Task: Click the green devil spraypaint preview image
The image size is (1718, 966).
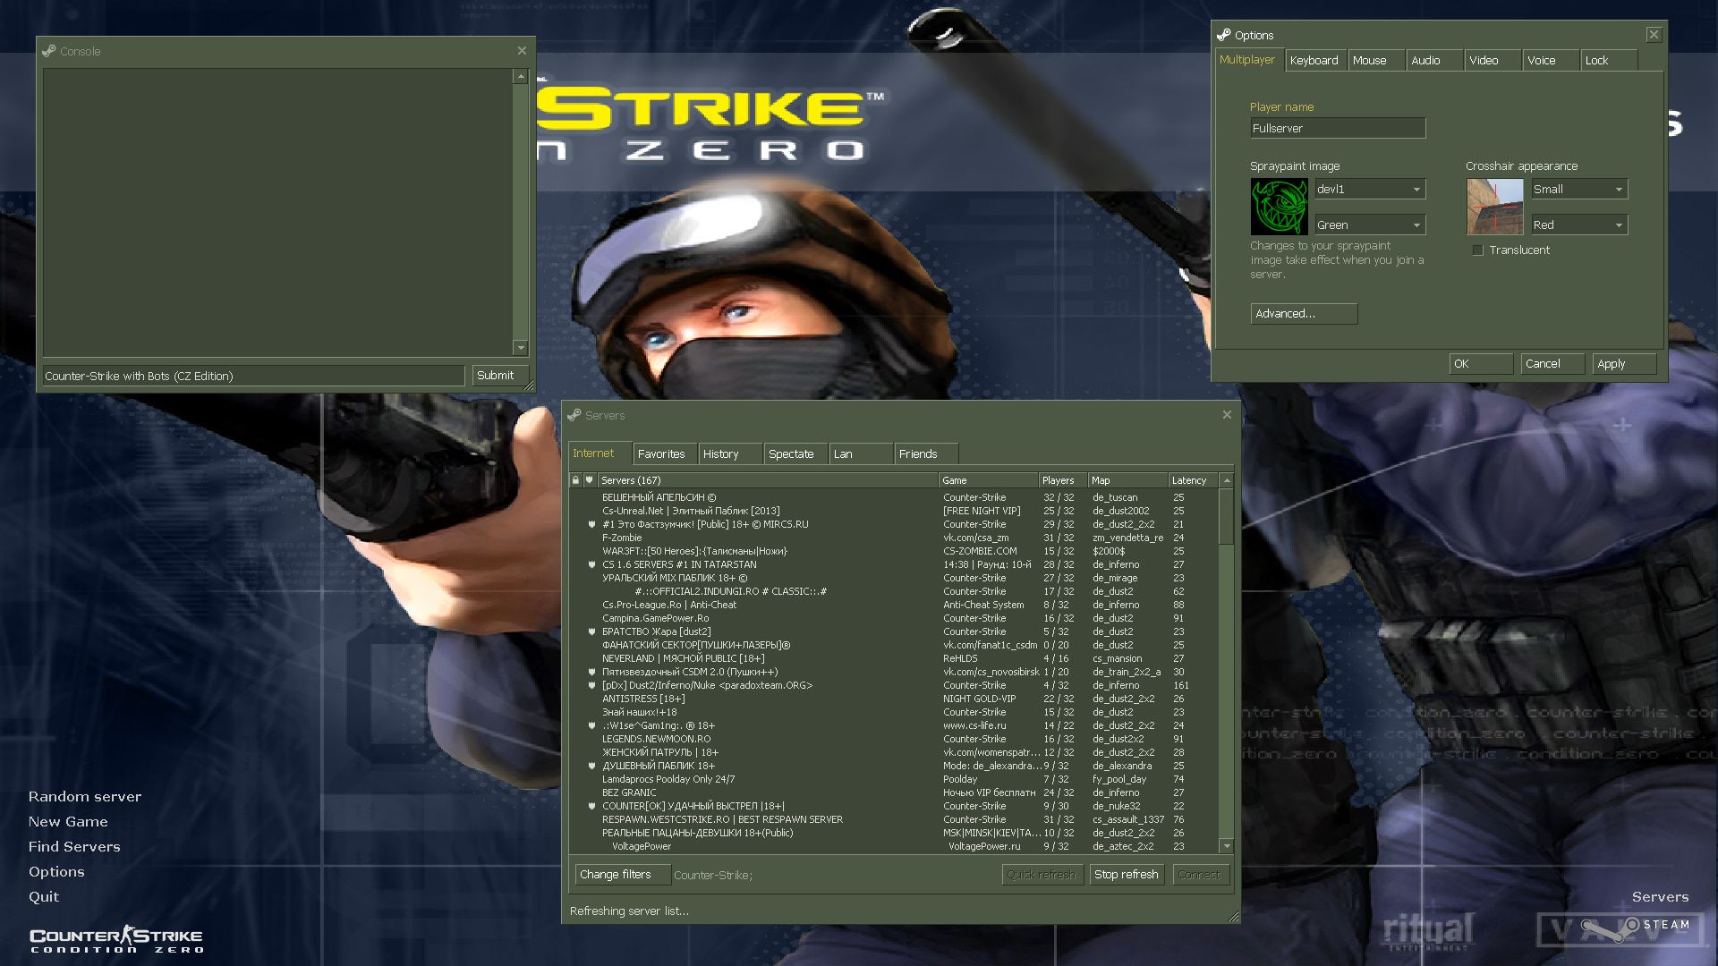Action: [1279, 207]
